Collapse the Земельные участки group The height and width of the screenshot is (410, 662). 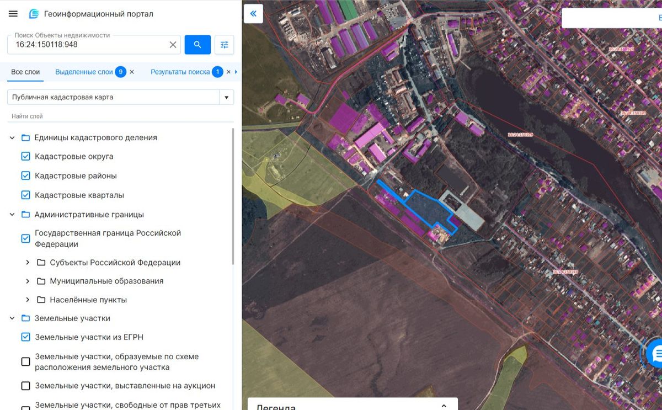(x=12, y=318)
